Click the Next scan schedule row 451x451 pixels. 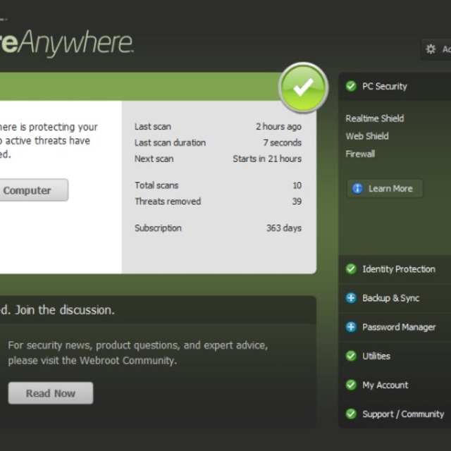click(x=218, y=159)
